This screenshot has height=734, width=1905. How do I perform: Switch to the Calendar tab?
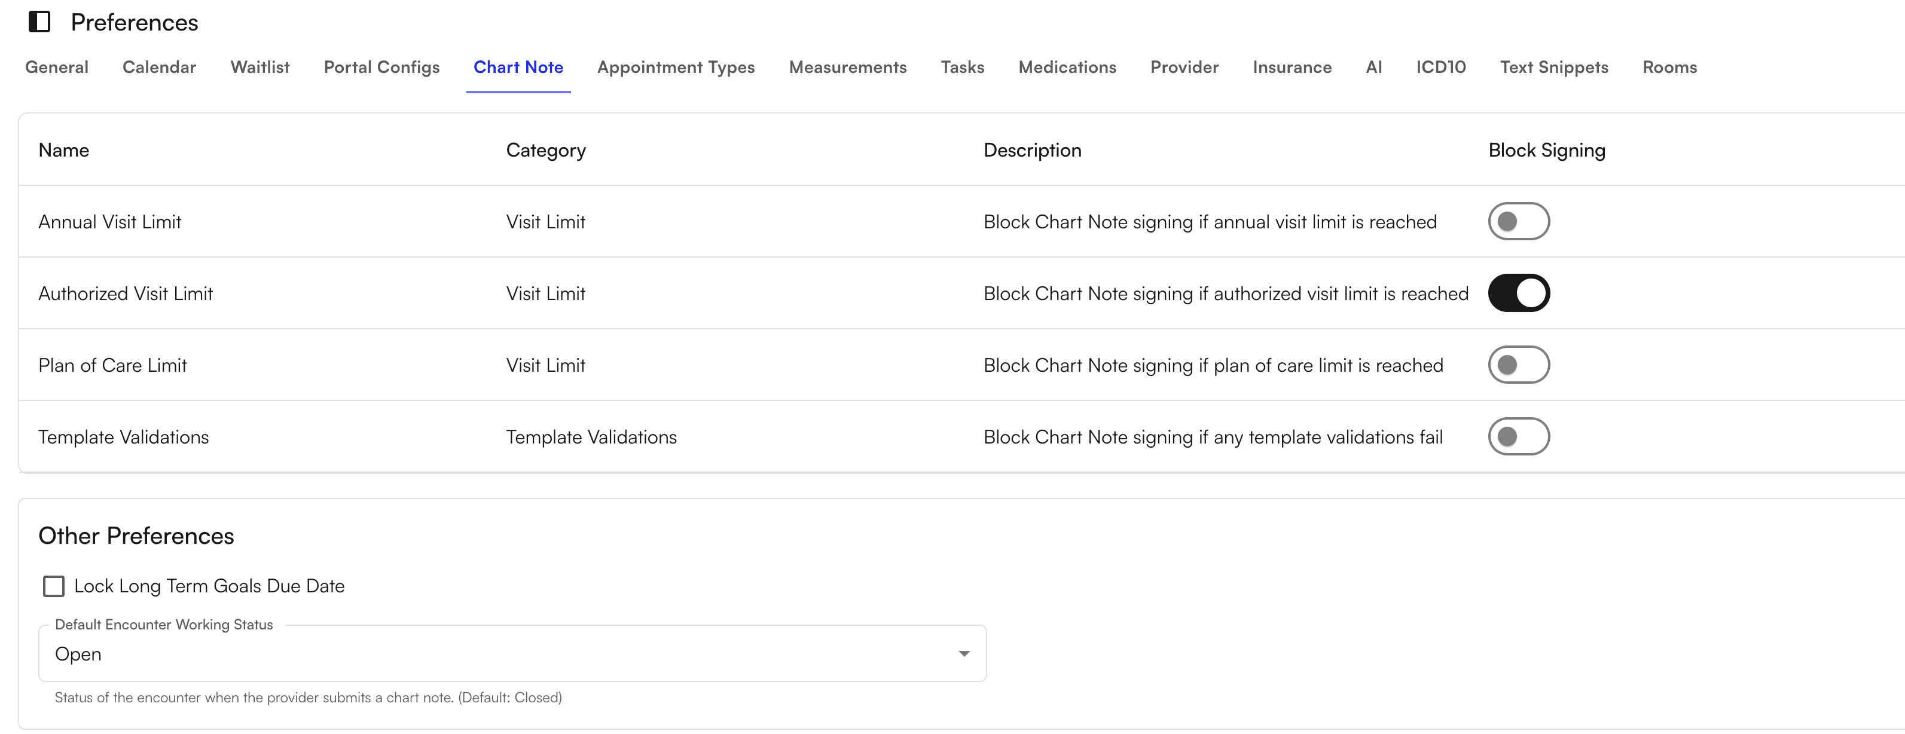pyautogui.click(x=159, y=68)
